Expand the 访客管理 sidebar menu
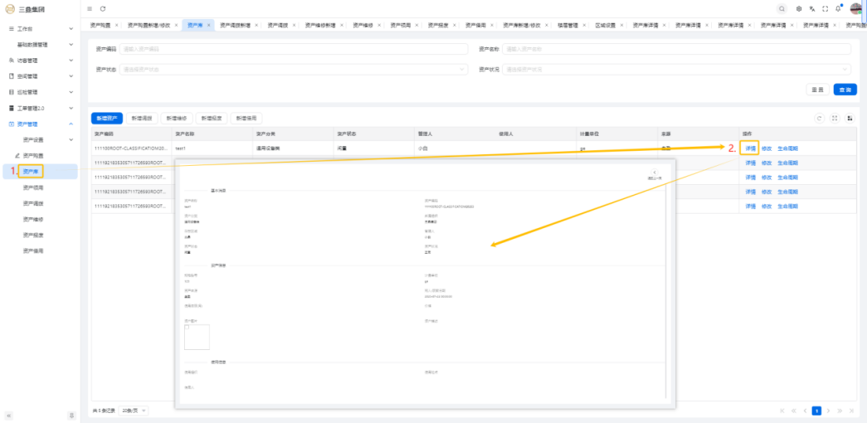The height and width of the screenshot is (423, 867). click(71, 61)
